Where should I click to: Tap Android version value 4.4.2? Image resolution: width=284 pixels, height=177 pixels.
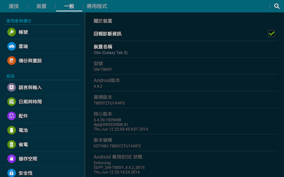[x=98, y=86]
